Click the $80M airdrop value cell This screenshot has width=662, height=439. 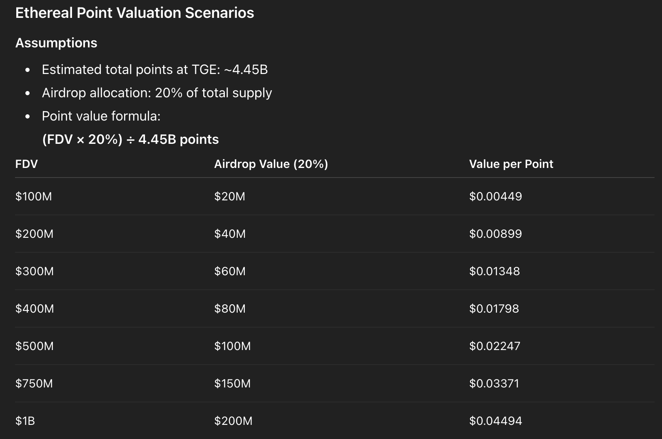click(230, 308)
